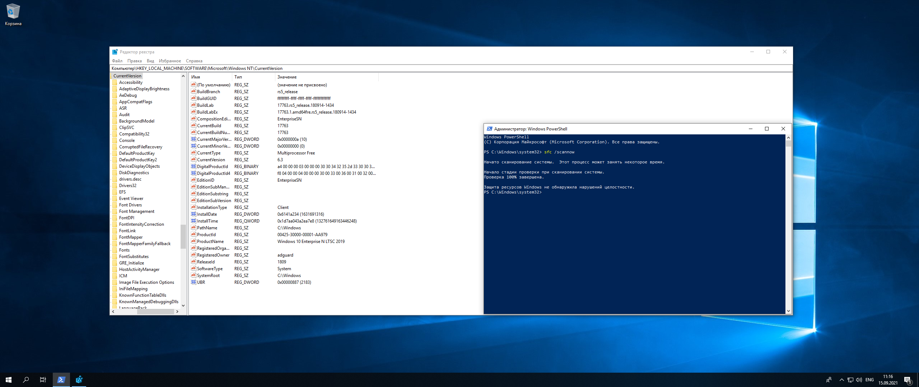The image size is (919, 387).
Task: Maximize the PowerShell window
Action: click(x=767, y=129)
